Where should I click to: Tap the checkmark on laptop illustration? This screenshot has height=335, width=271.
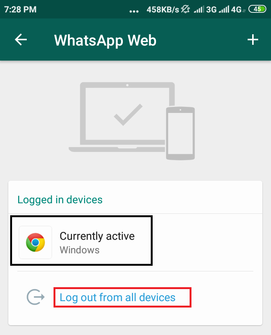[128, 115]
